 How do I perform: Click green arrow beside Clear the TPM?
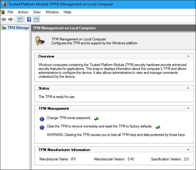(158, 127)
